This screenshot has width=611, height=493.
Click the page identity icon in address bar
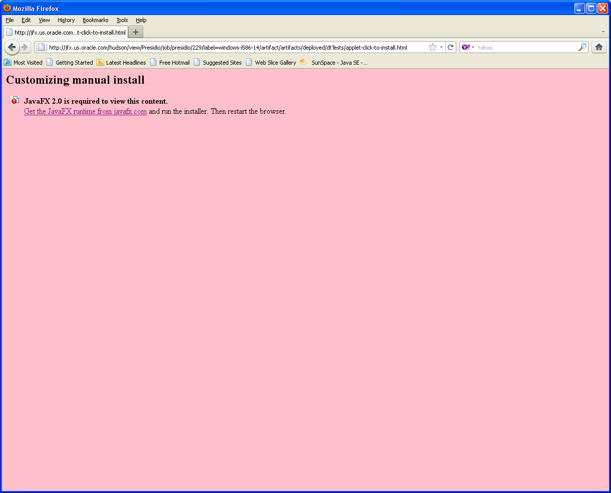click(42, 48)
